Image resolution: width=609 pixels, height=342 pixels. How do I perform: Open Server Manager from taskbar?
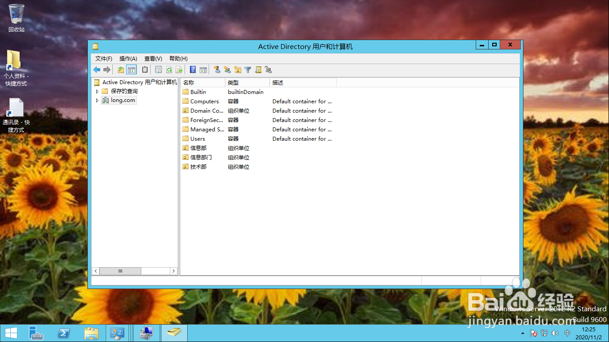coord(36,333)
